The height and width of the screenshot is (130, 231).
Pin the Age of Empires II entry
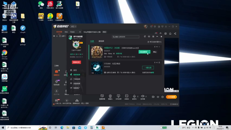[155, 47]
